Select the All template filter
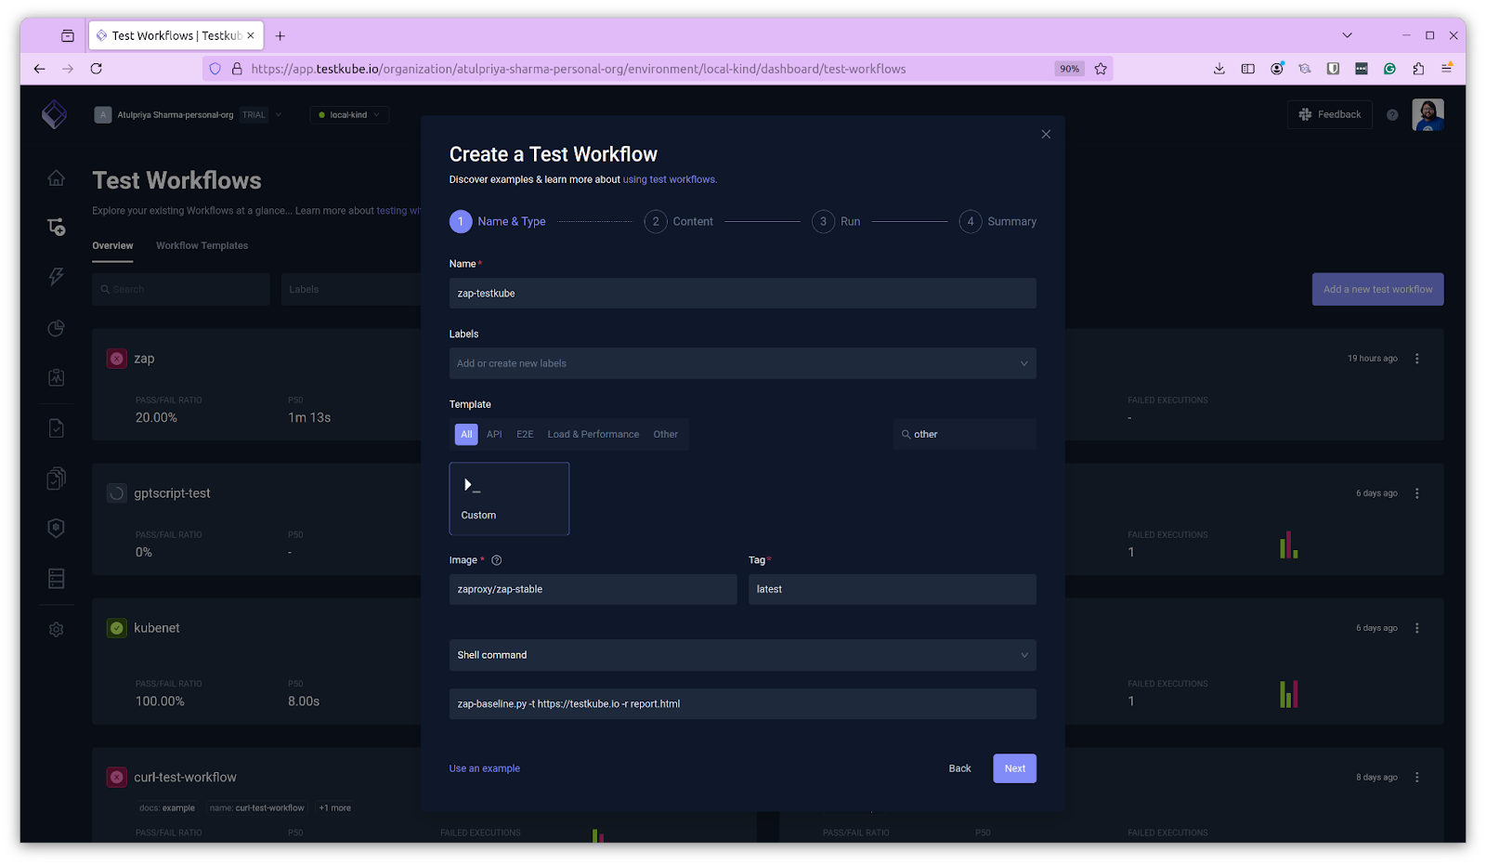The image size is (1486, 865). [x=466, y=434]
